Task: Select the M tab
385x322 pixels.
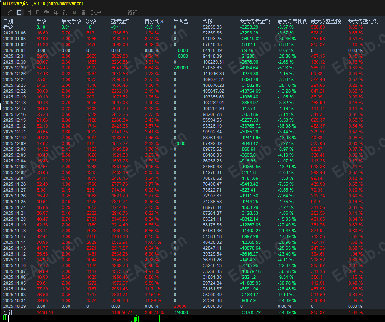Action: tap(74, 12)
